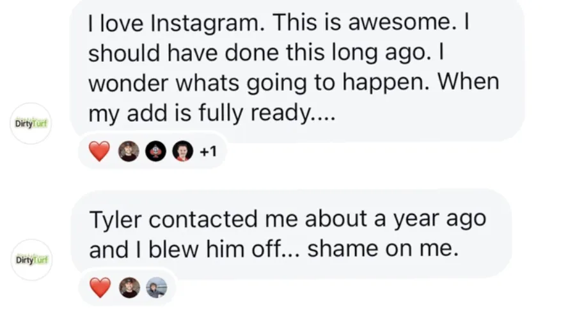This screenshot has width=568, height=314.
Task: Click the heart reaction under the Tyler message
Action: (x=100, y=288)
